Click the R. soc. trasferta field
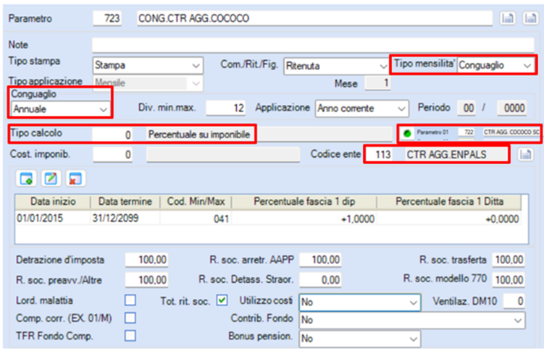Image resolution: width=544 pixels, height=356 pixels. (x=509, y=259)
